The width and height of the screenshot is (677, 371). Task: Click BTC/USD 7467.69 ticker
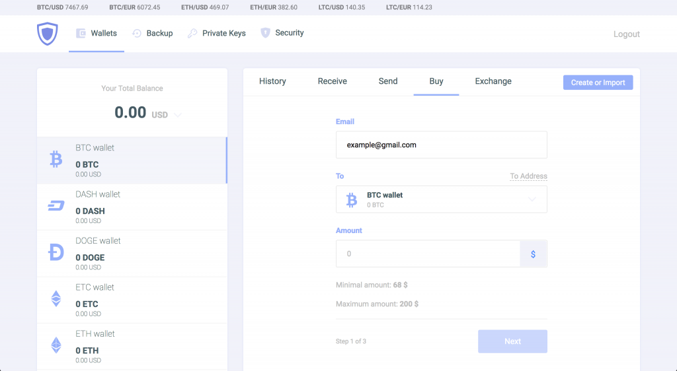[63, 7]
